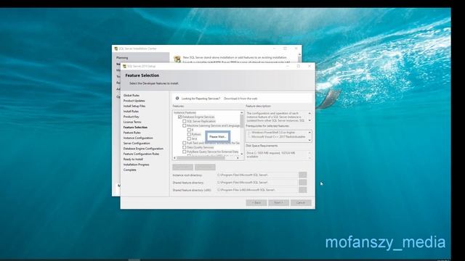Viewport: 465px width, 261px height.
Task: Click the Ready to Install step
Action: click(x=133, y=159)
